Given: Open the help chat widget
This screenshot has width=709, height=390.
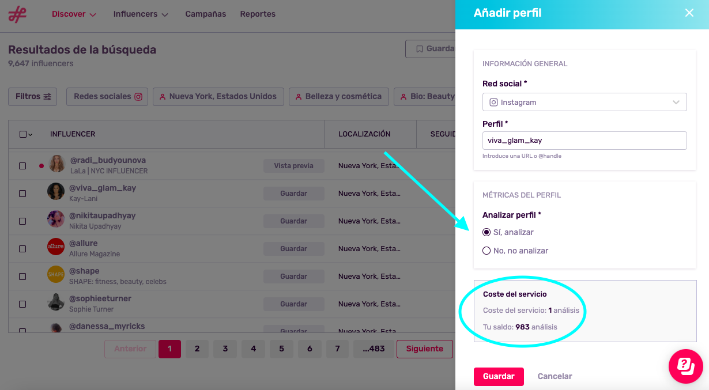Looking at the screenshot, I should pos(685,366).
